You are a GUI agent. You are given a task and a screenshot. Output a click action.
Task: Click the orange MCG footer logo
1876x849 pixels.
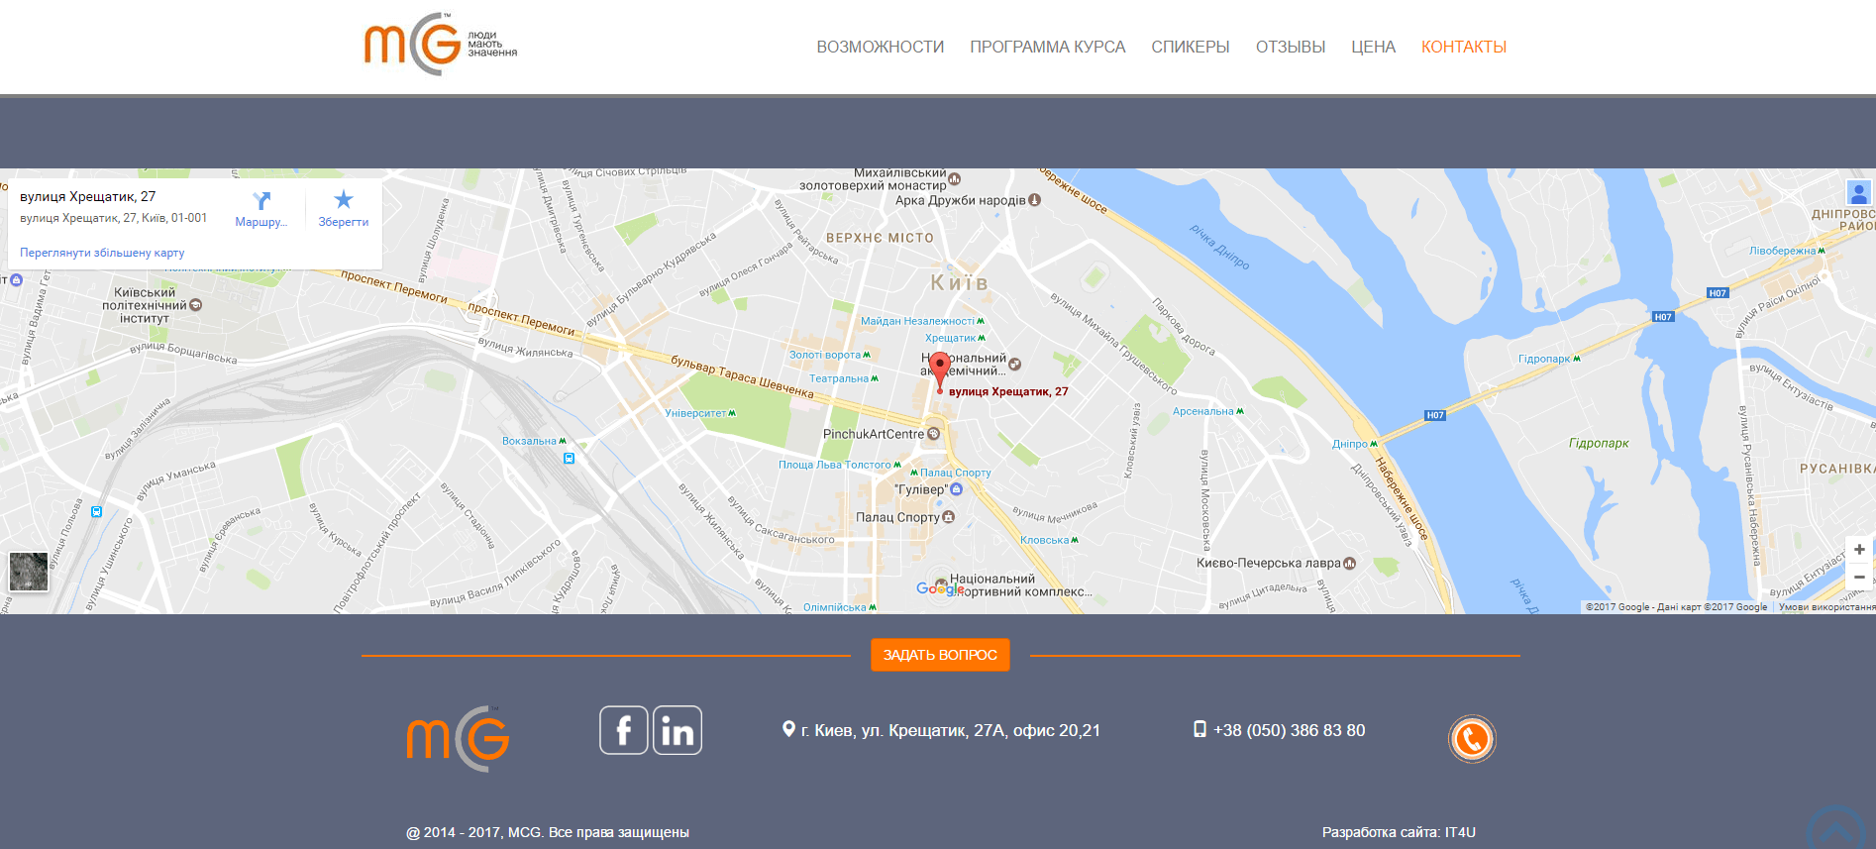tap(458, 738)
